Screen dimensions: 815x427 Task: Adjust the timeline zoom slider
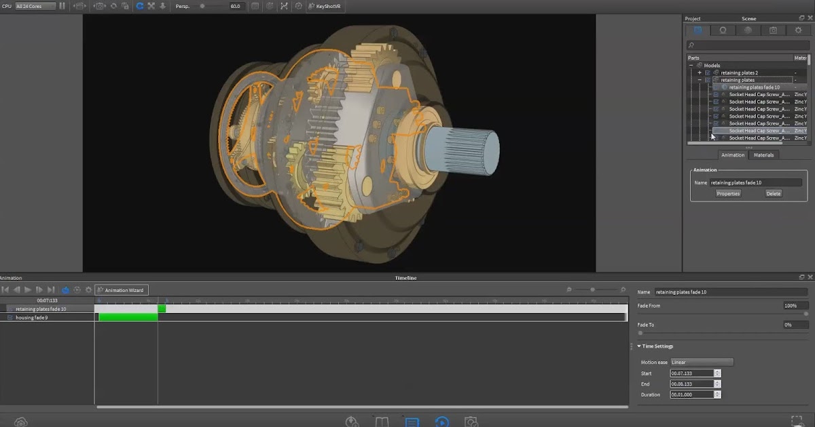[593, 289]
